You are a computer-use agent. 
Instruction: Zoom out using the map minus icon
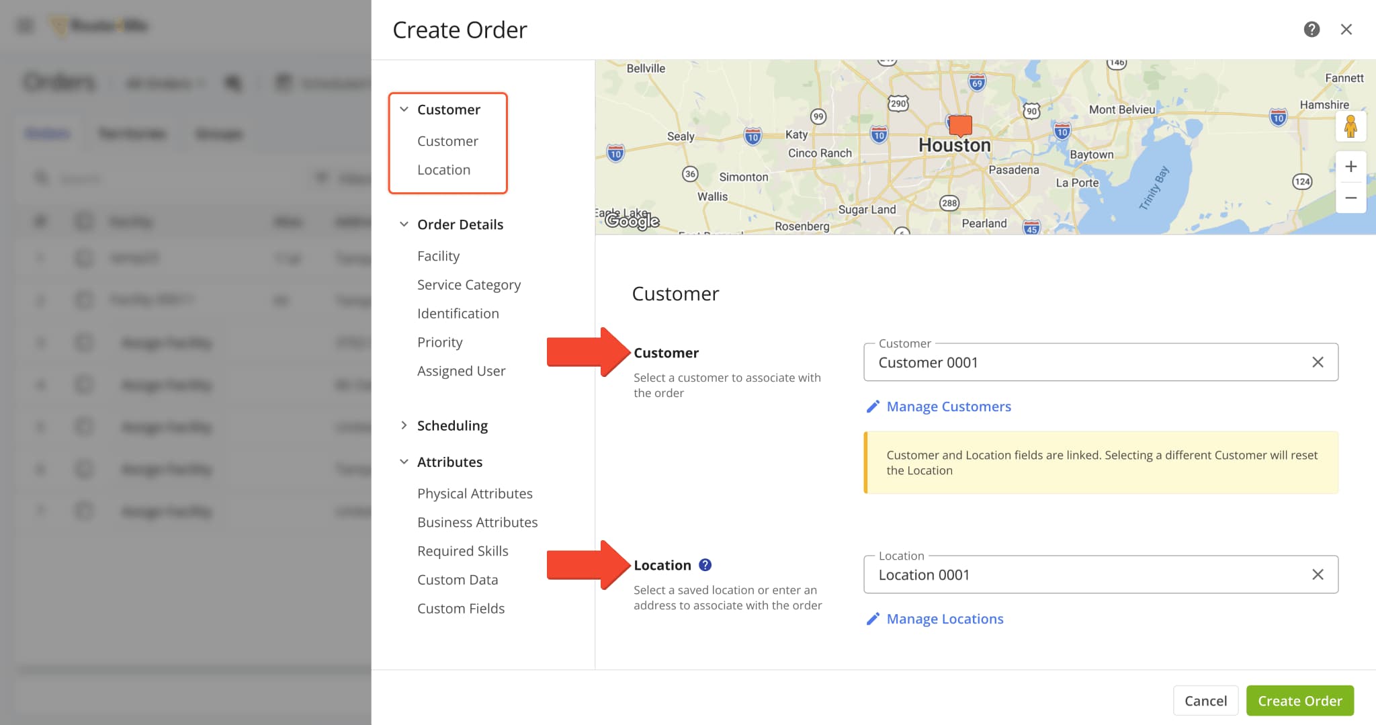[1351, 198]
